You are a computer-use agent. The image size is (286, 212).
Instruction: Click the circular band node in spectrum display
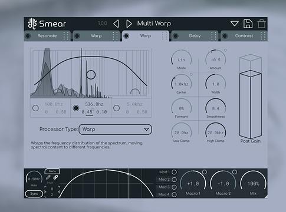[91, 75]
